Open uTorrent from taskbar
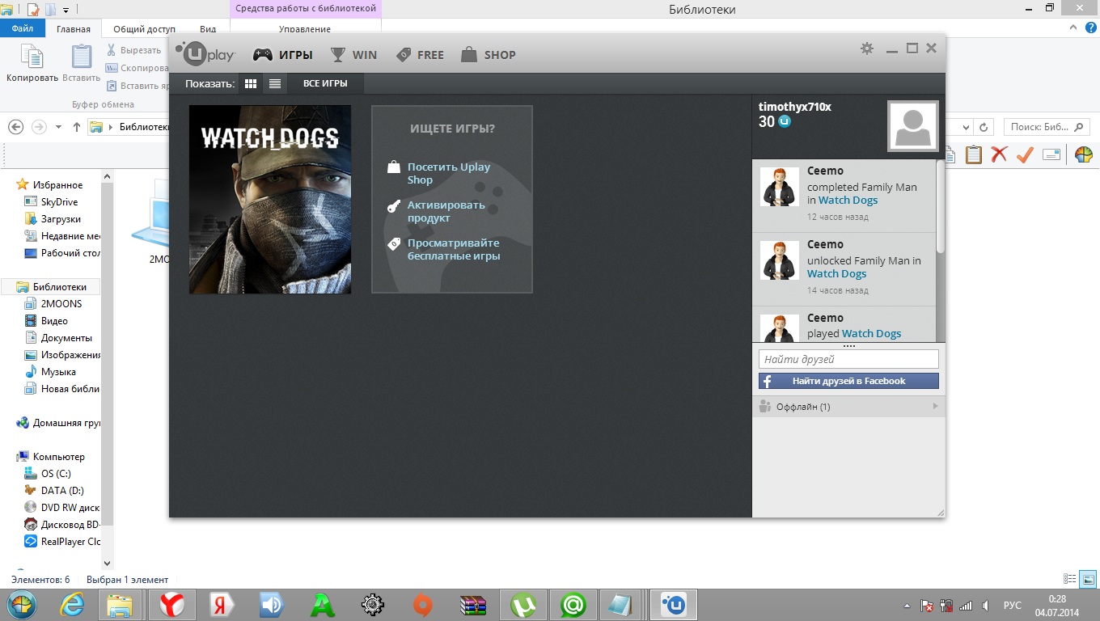Image resolution: width=1100 pixels, height=621 pixels. (524, 605)
